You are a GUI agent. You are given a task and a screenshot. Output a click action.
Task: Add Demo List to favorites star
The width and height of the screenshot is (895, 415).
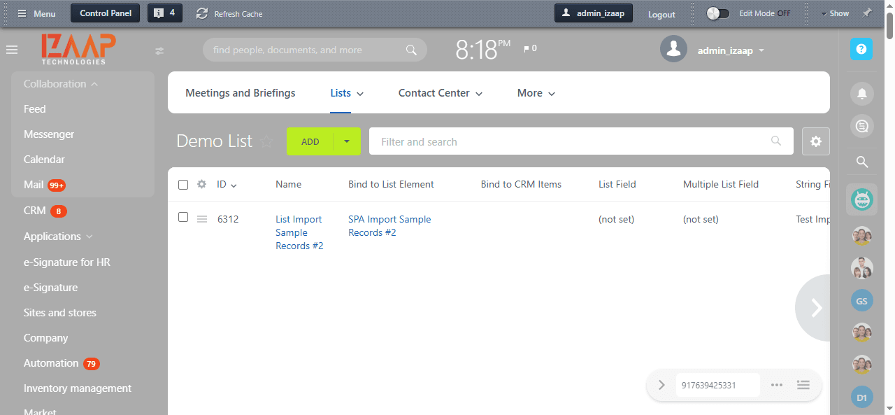click(266, 141)
